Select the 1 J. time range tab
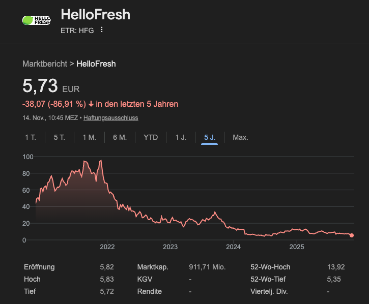Image resolution: width=369 pixels, height=304 pixels. click(x=181, y=137)
